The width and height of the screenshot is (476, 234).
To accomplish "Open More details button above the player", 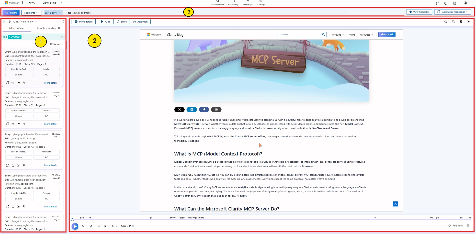I will click(x=84, y=22).
